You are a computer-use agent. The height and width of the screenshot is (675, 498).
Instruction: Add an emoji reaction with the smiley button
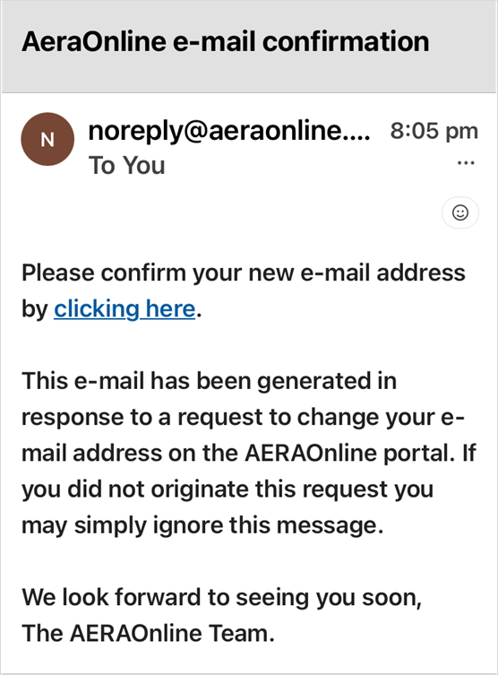460,212
